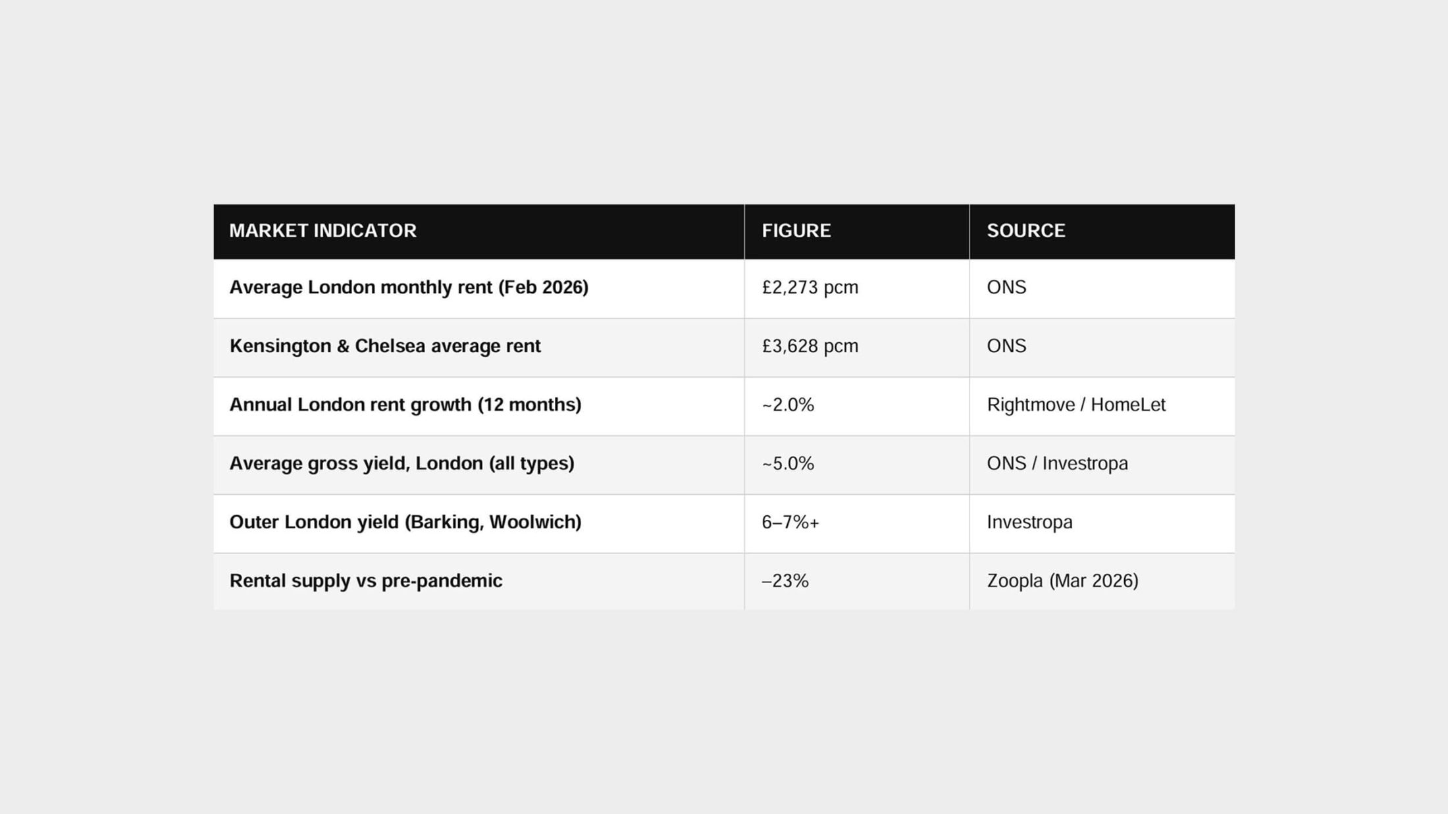The width and height of the screenshot is (1448, 814).
Task: Click the £3,628 pcm figure cell
Action: pos(810,346)
